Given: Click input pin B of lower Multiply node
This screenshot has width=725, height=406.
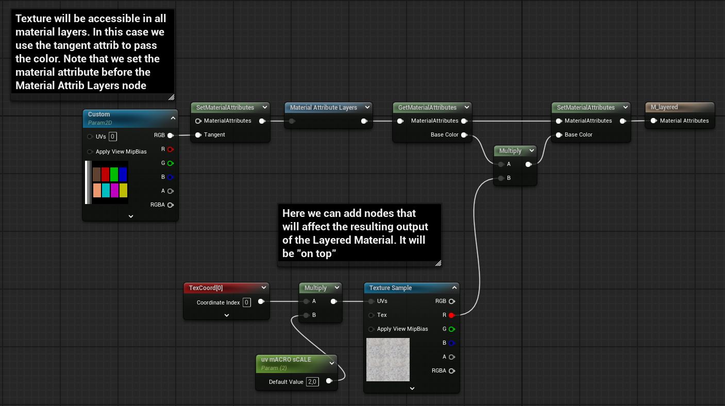Looking at the screenshot, I should click(306, 315).
